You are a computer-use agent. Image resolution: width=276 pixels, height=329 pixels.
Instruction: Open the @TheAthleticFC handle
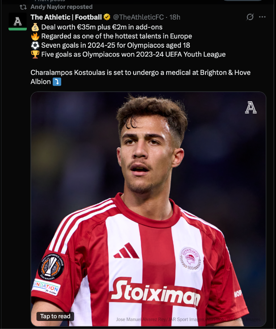[x=138, y=17]
